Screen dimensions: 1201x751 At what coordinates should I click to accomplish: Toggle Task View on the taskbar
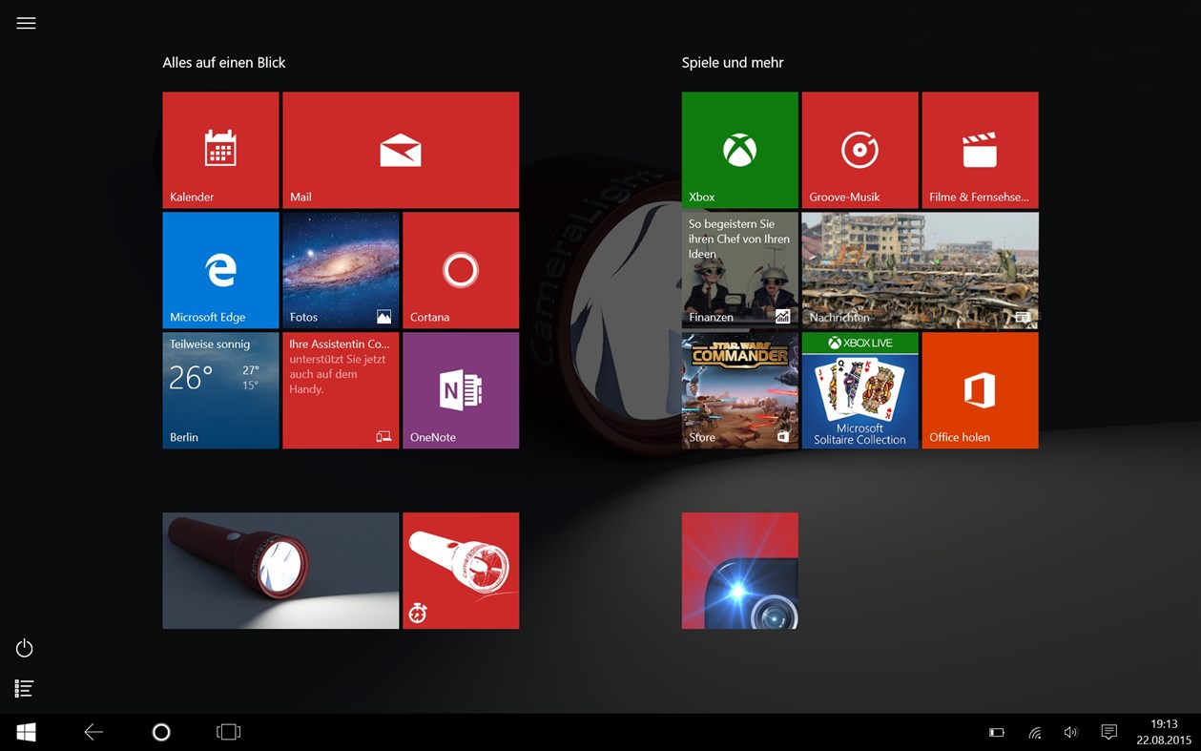[x=228, y=732]
